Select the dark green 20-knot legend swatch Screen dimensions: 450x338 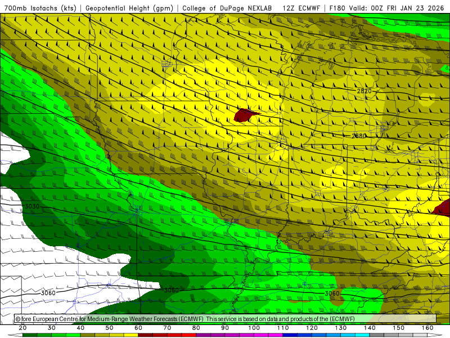30,335
